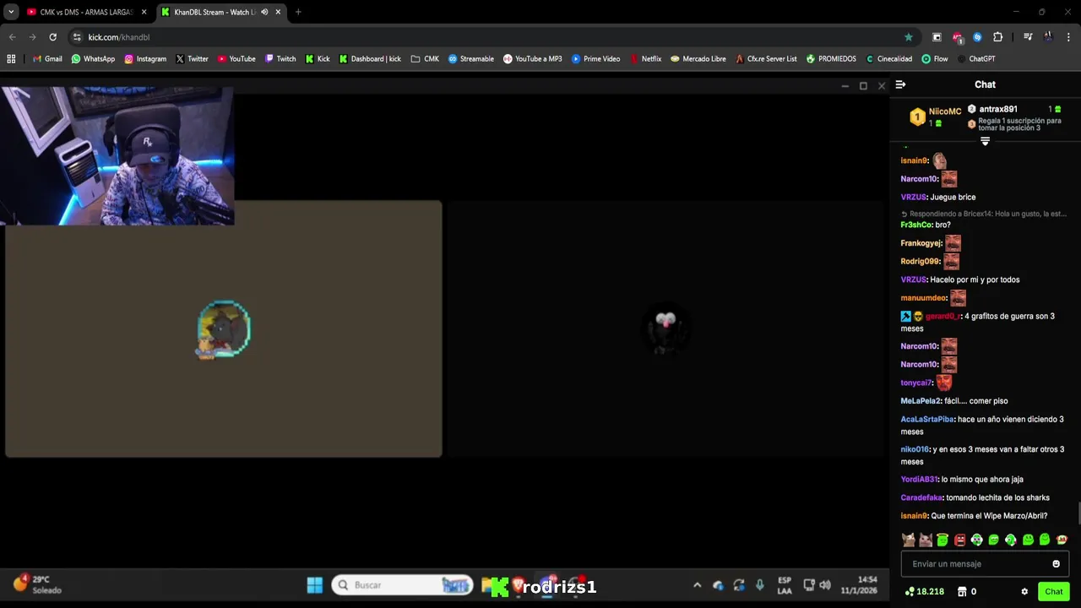Open the Mercado Libre bookmark

(698, 59)
